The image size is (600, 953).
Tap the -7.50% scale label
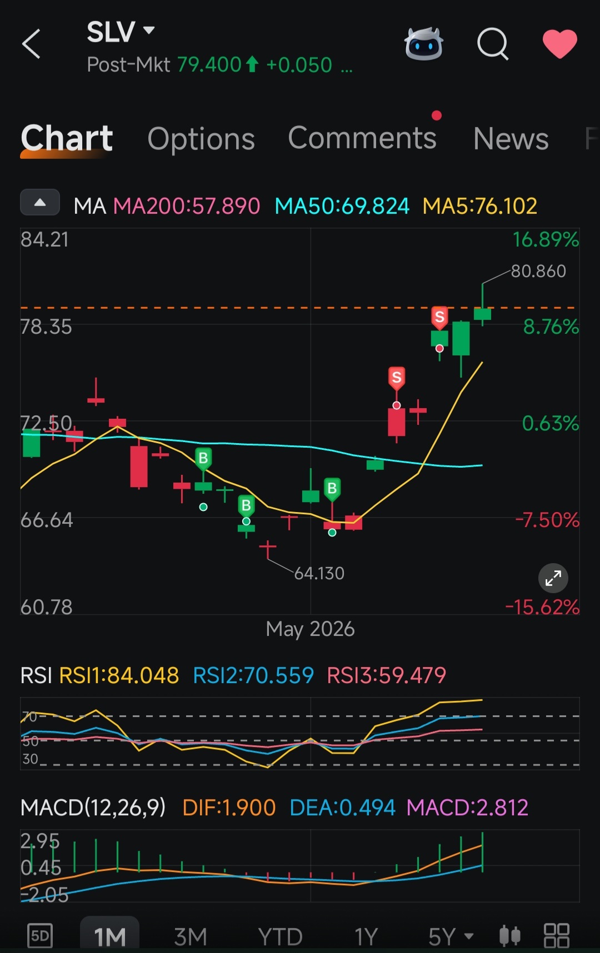547,520
